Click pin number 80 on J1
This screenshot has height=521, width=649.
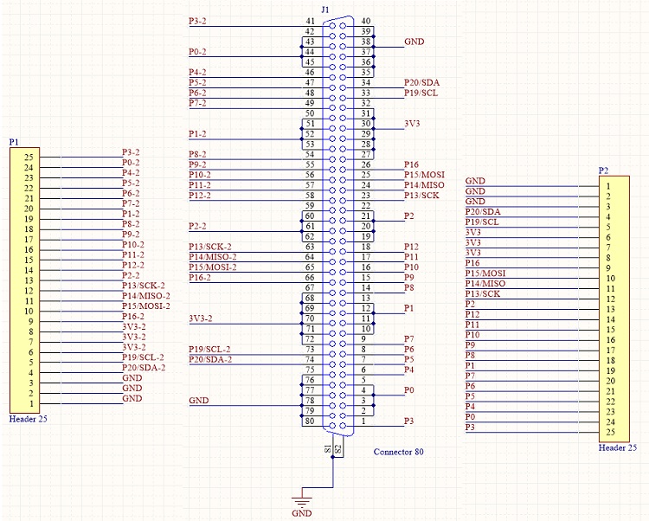pos(310,421)
